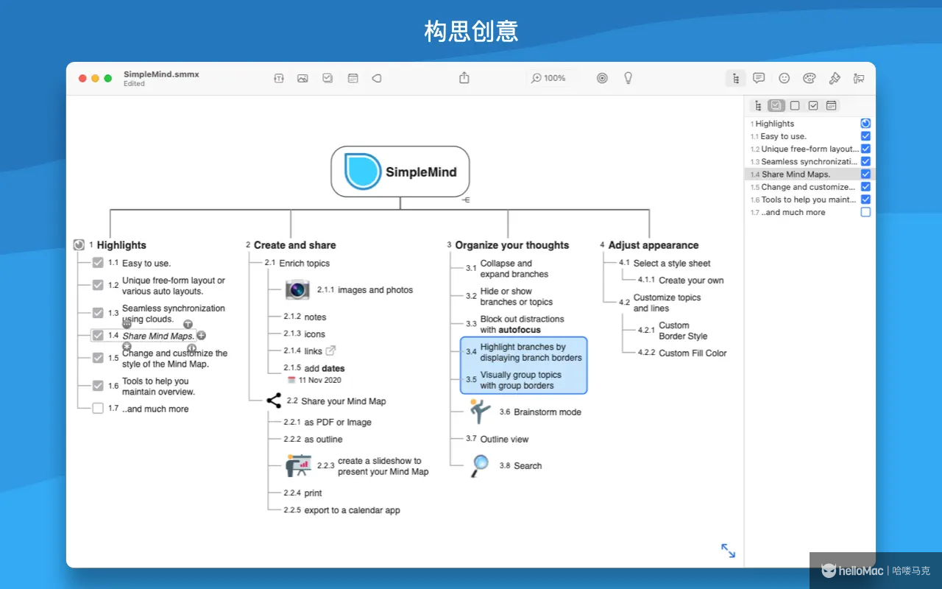Toggle checkbox 1.7 '..and much more' on canvas
This screenshot has width=942, height=589.
coord(98,409)
